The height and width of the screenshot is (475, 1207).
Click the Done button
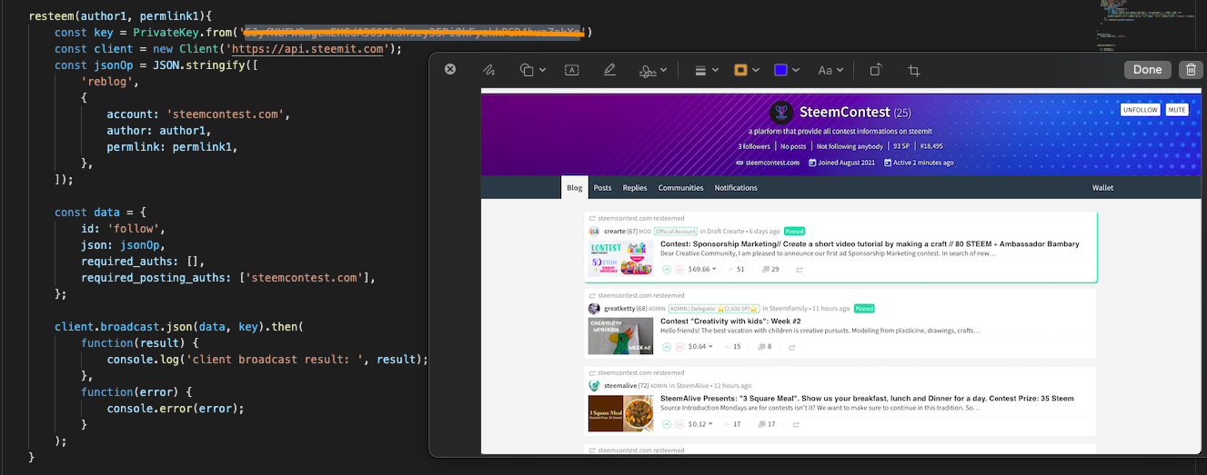pyautogui.click(x=1147, y=70)
